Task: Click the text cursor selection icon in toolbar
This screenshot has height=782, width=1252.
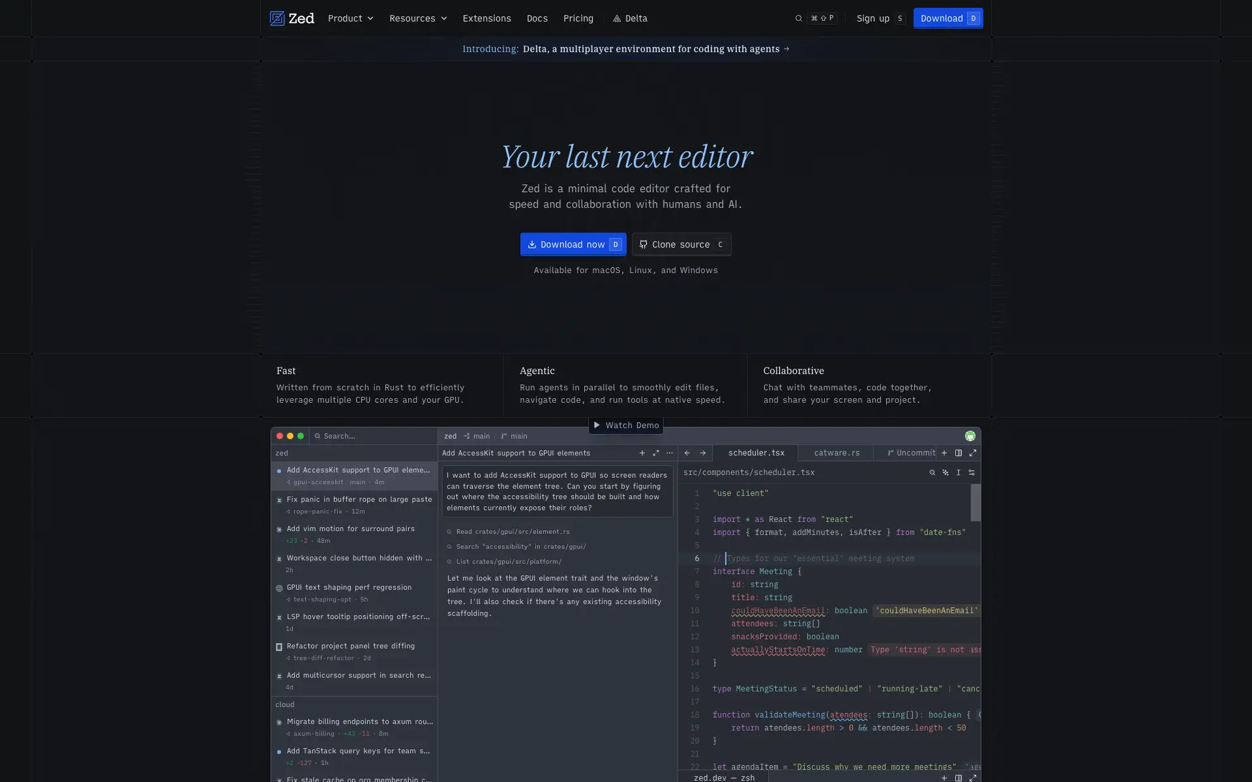Action: (958, 472)
